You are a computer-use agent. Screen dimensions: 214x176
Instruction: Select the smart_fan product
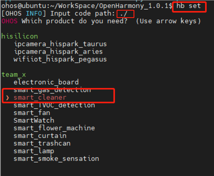[32, 113]
